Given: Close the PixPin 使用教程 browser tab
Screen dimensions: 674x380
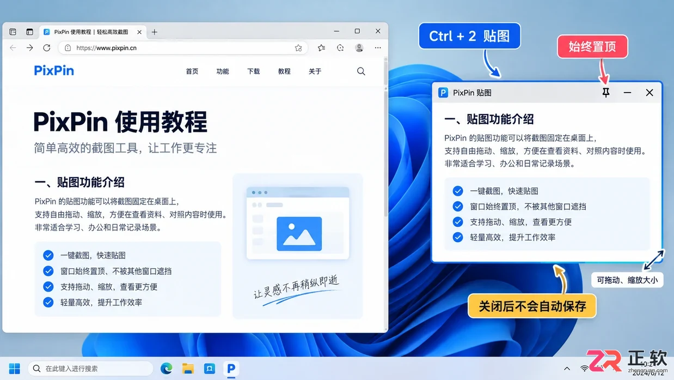Looking at the screenshot, I should click(138, 32).
